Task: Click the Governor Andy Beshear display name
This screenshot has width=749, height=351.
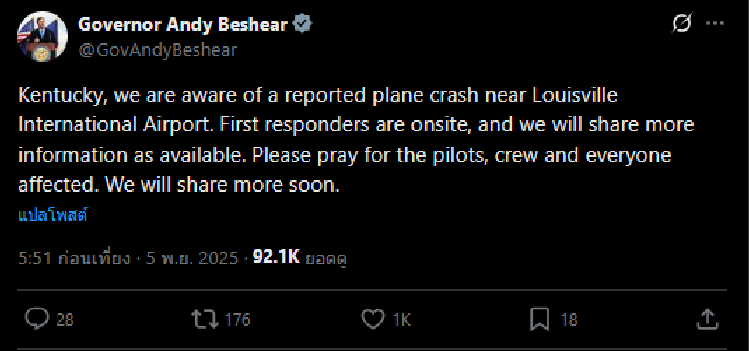Action: (x=183, y=24)
